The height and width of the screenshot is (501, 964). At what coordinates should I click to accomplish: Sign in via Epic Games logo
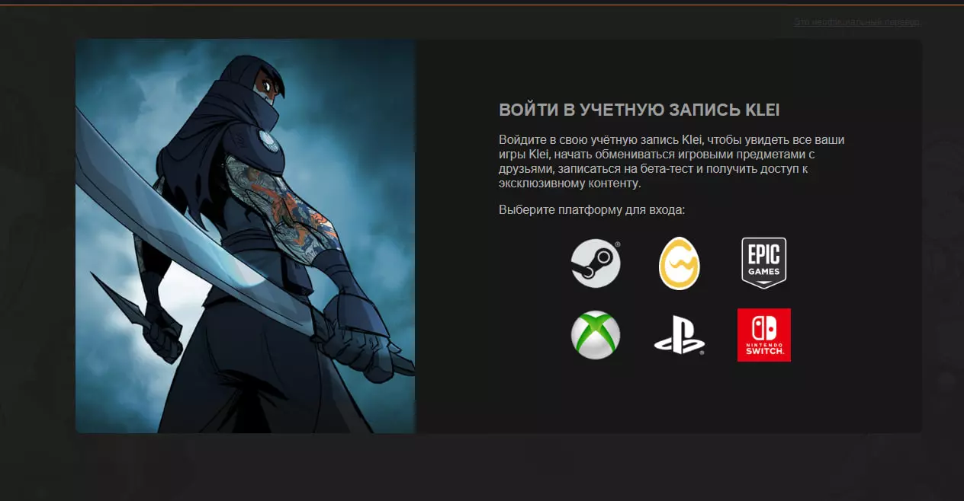coord(763,263)
